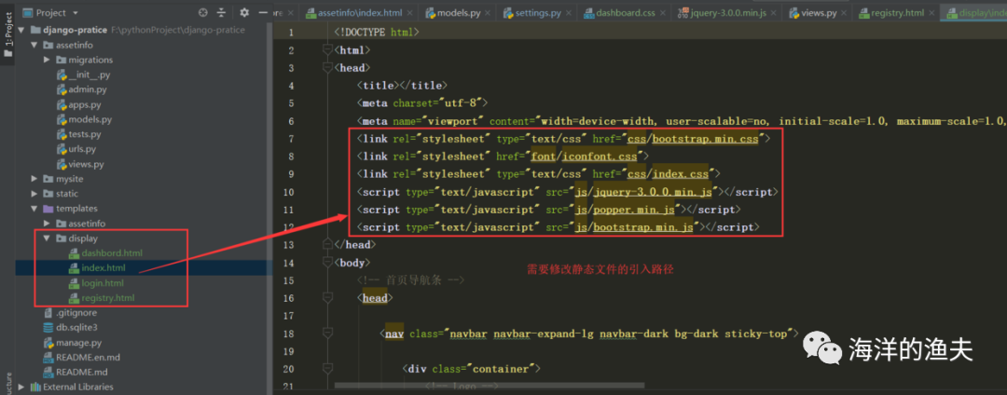Image resolution: width=1007 pixels, height=395 pixels.
Task: Expand the assetinfo folder arrow under templates
Action: pyautogui.click(x=47, y=224)
